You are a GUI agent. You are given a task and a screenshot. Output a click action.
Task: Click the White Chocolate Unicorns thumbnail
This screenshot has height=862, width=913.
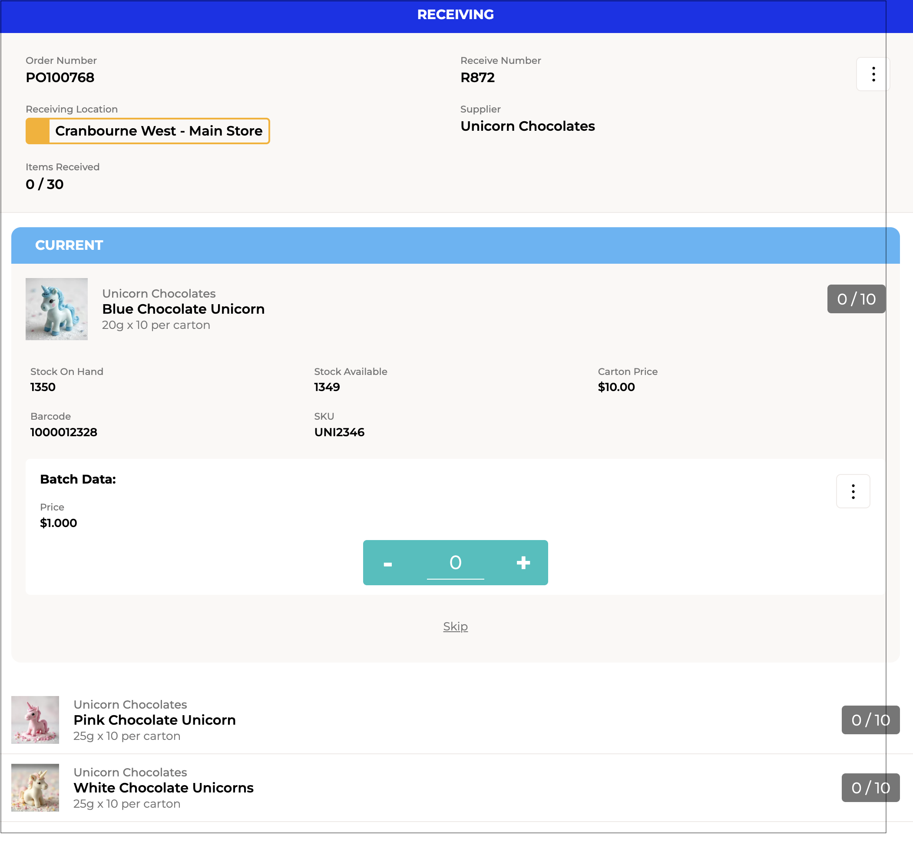[35, 787]
